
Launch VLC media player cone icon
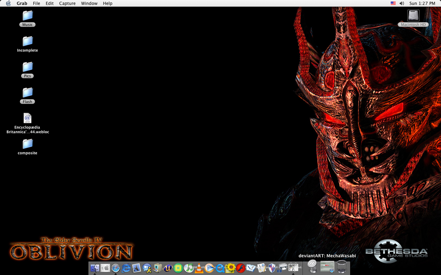[199, 268]
